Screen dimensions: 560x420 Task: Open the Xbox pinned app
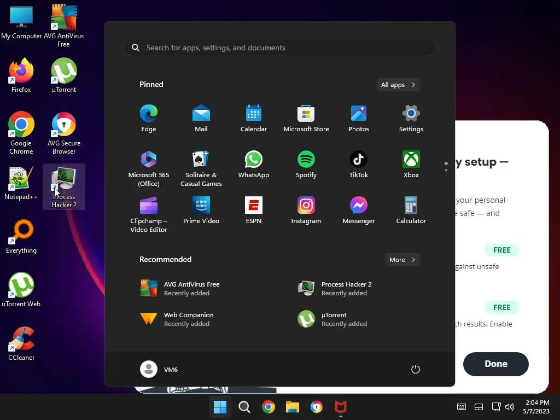pyautogui.click(x=411, y=165)
